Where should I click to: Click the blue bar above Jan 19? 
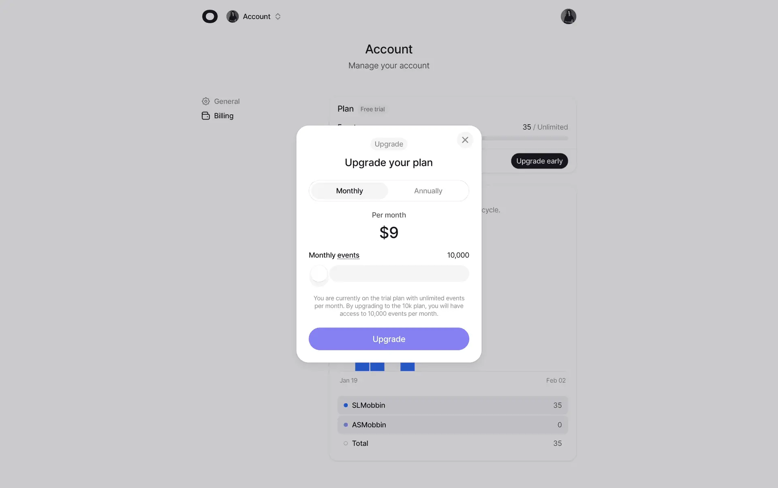362,367
